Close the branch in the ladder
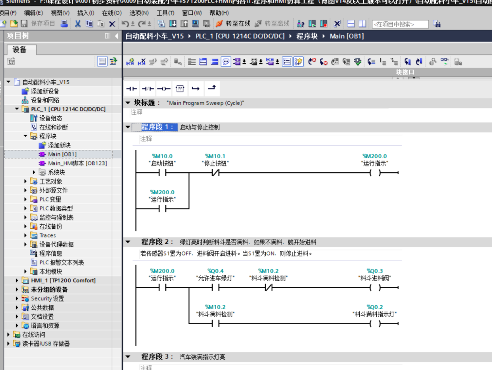Screen dimensions: 492x370 click(x=211, y=89)
